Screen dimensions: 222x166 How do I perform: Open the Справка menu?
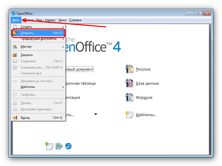pyautogui.click(x=75, y=20)
